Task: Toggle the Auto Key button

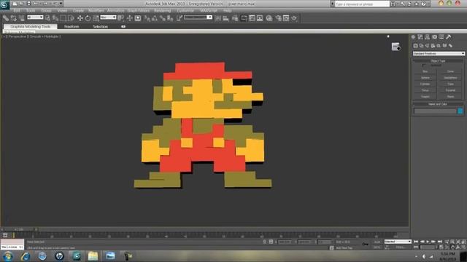Action: pos(377,242)
